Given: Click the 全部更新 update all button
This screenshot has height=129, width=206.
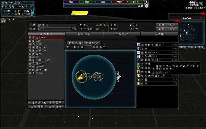Looking at the screenshot, I should [x=37, y=106].
